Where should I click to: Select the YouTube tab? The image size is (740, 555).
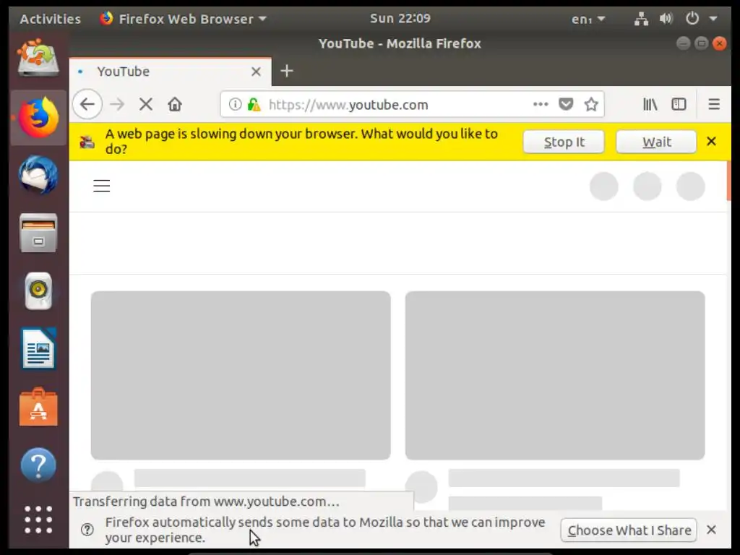click(x=171, y=72)
